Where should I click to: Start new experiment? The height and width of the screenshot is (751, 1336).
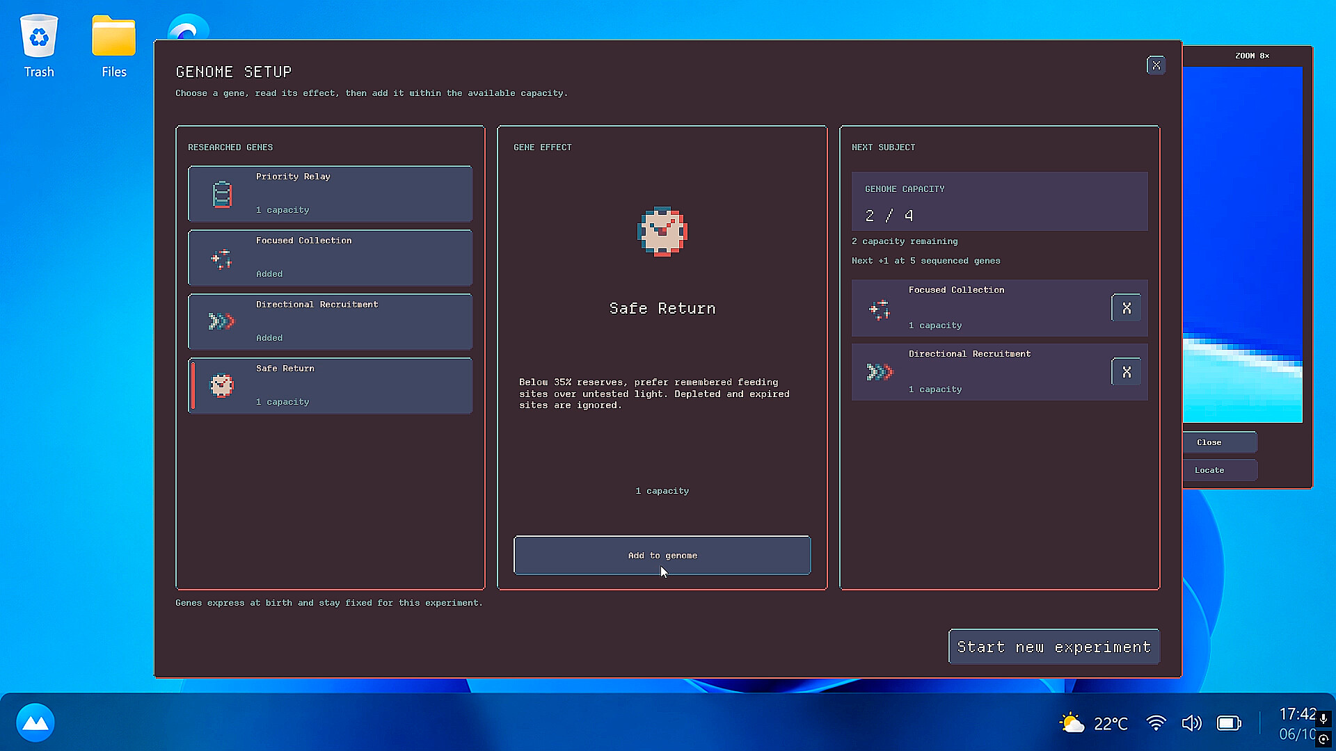tap(1053, 647)
